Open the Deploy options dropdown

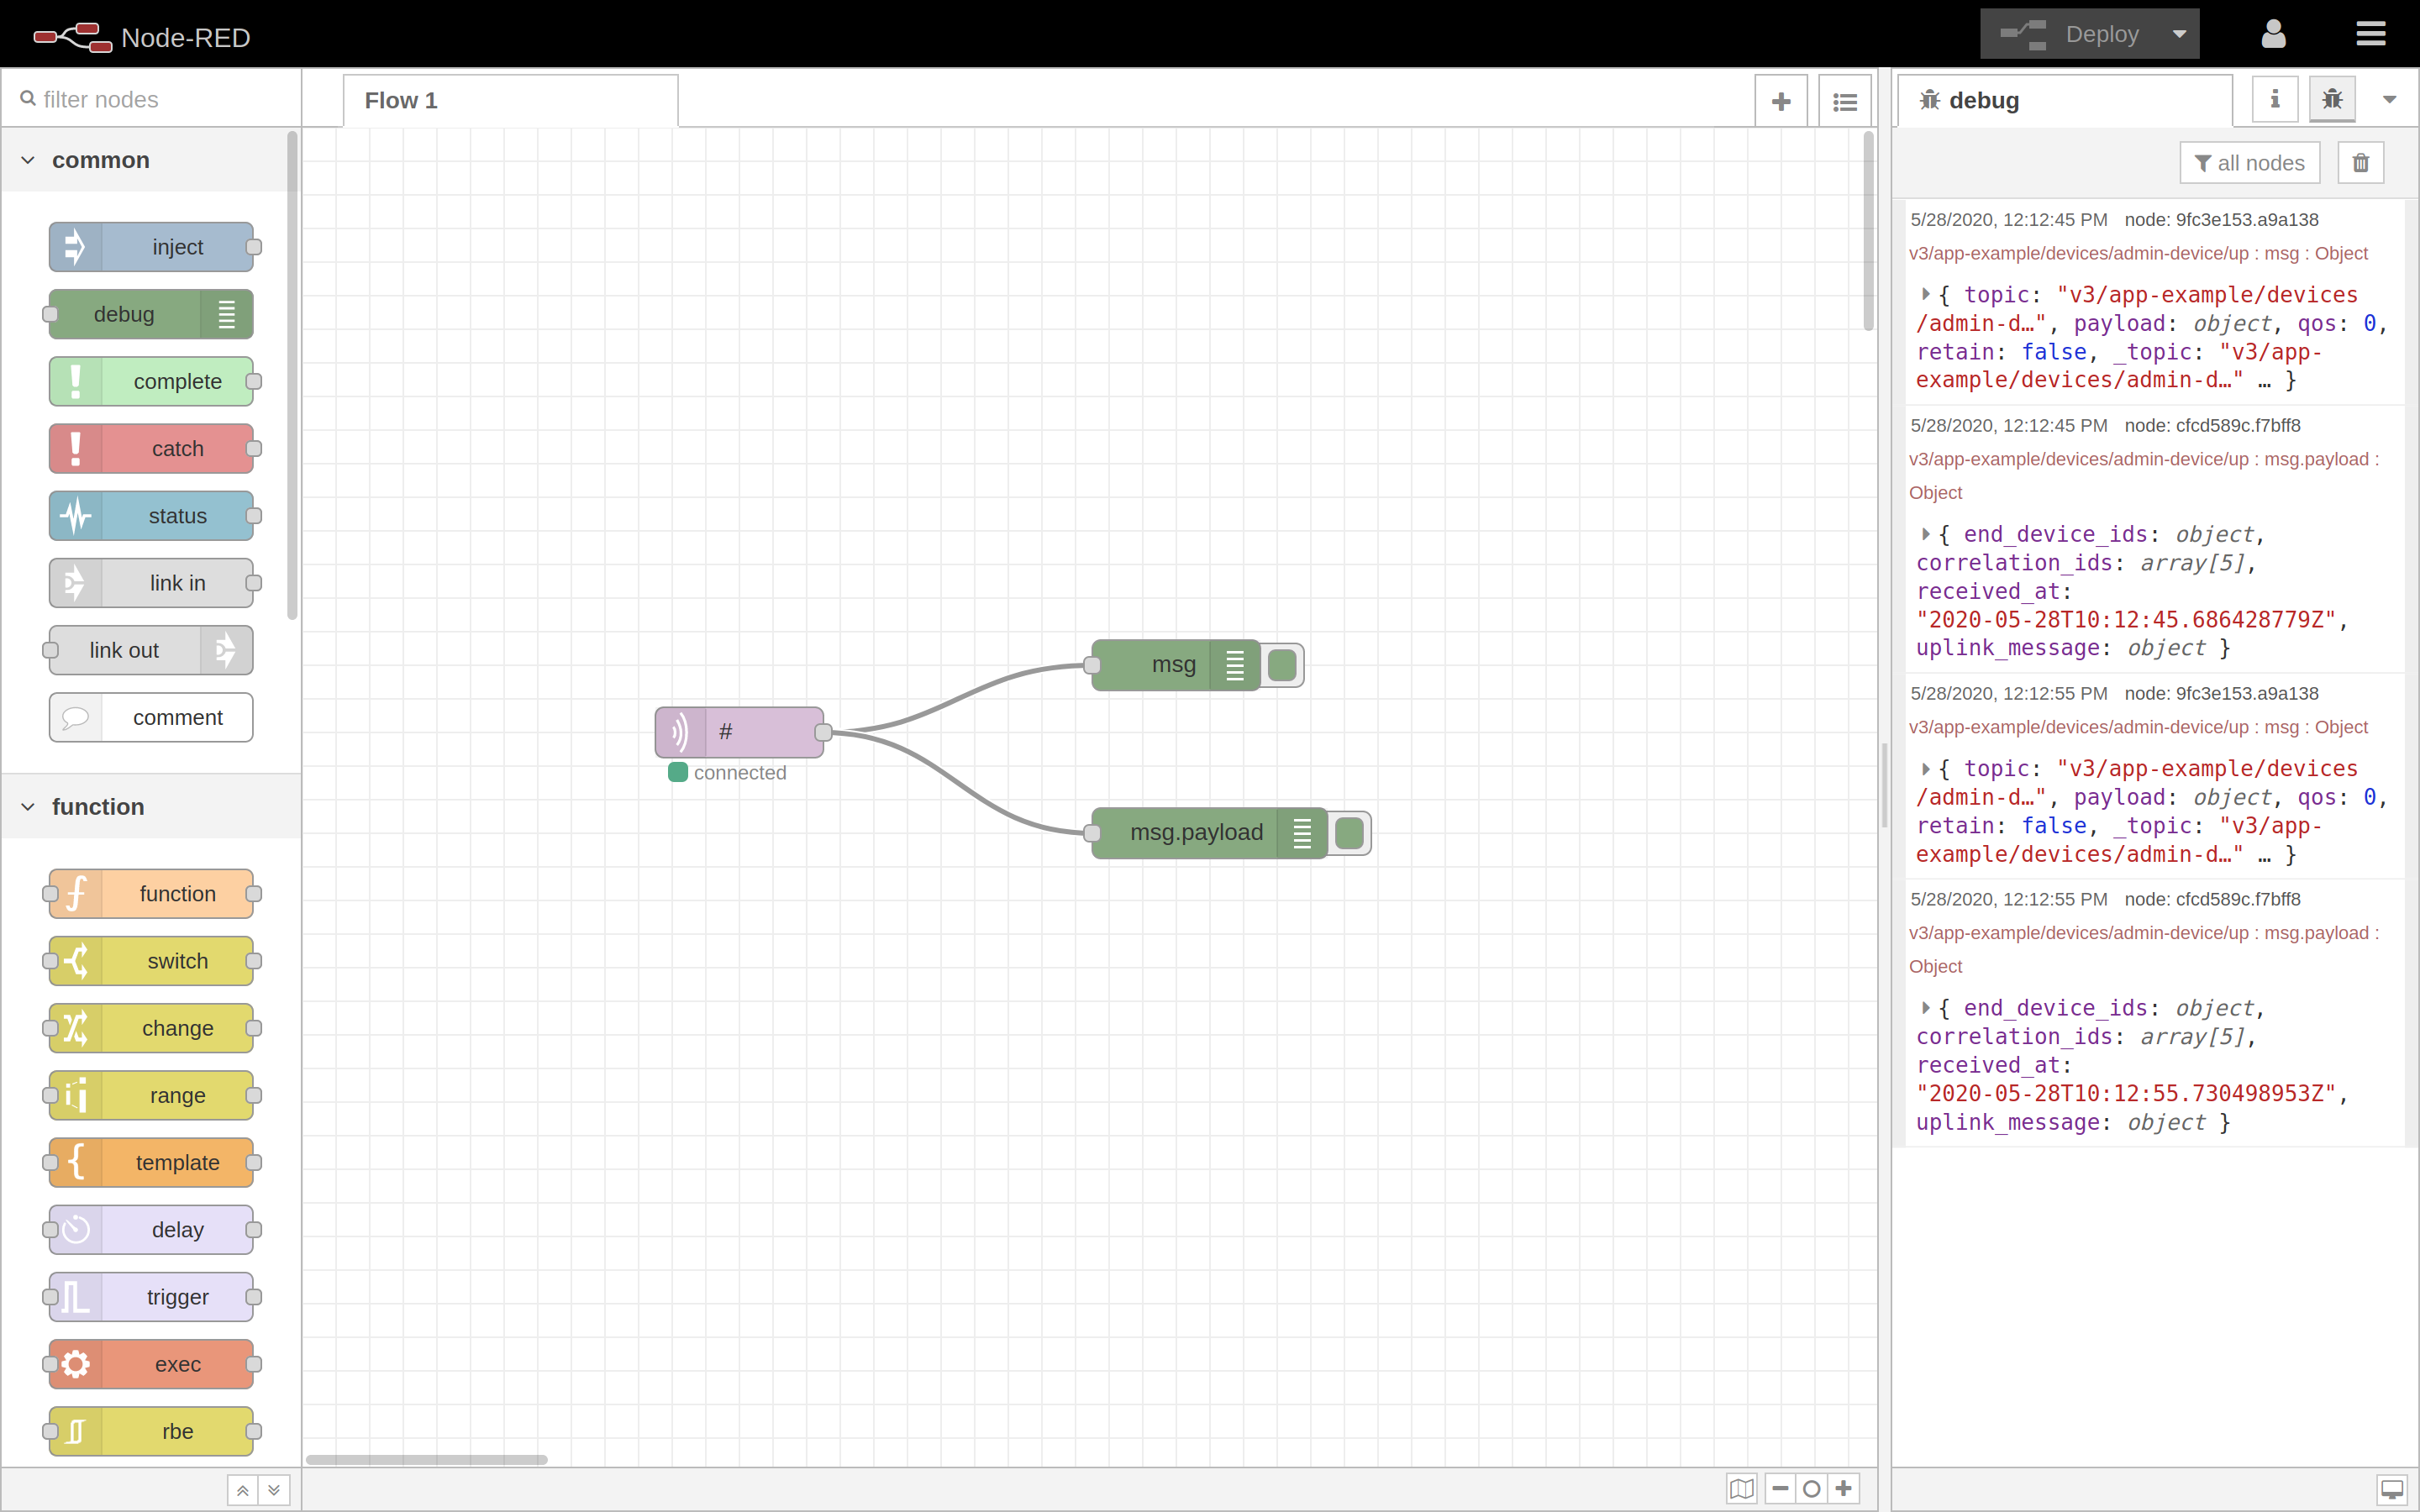(x=2180, y=33)
